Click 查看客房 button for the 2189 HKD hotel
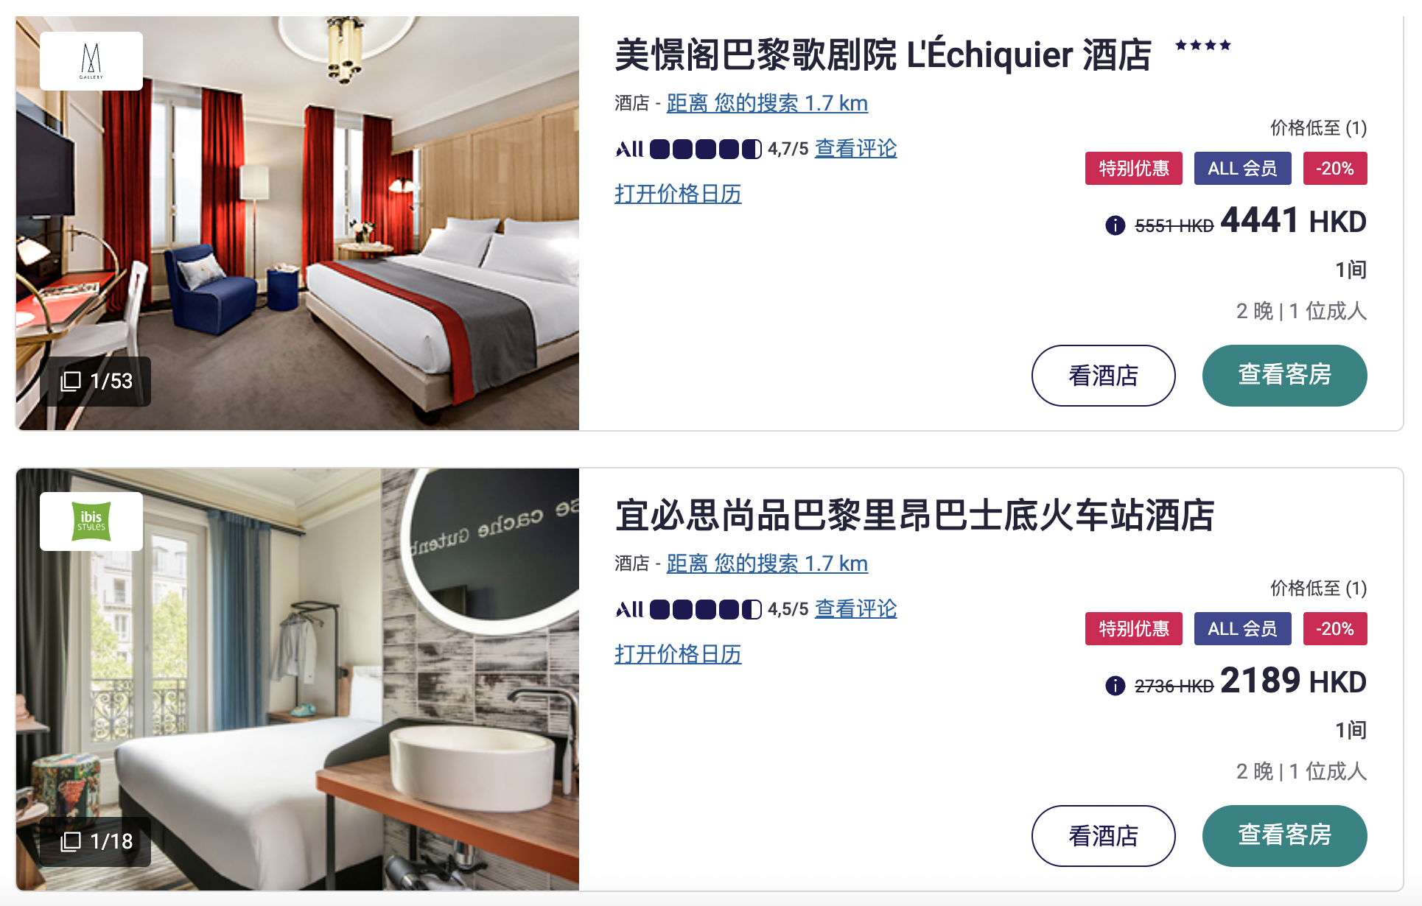Screen dimensions: 1422x906 (x=1285, y=836)
